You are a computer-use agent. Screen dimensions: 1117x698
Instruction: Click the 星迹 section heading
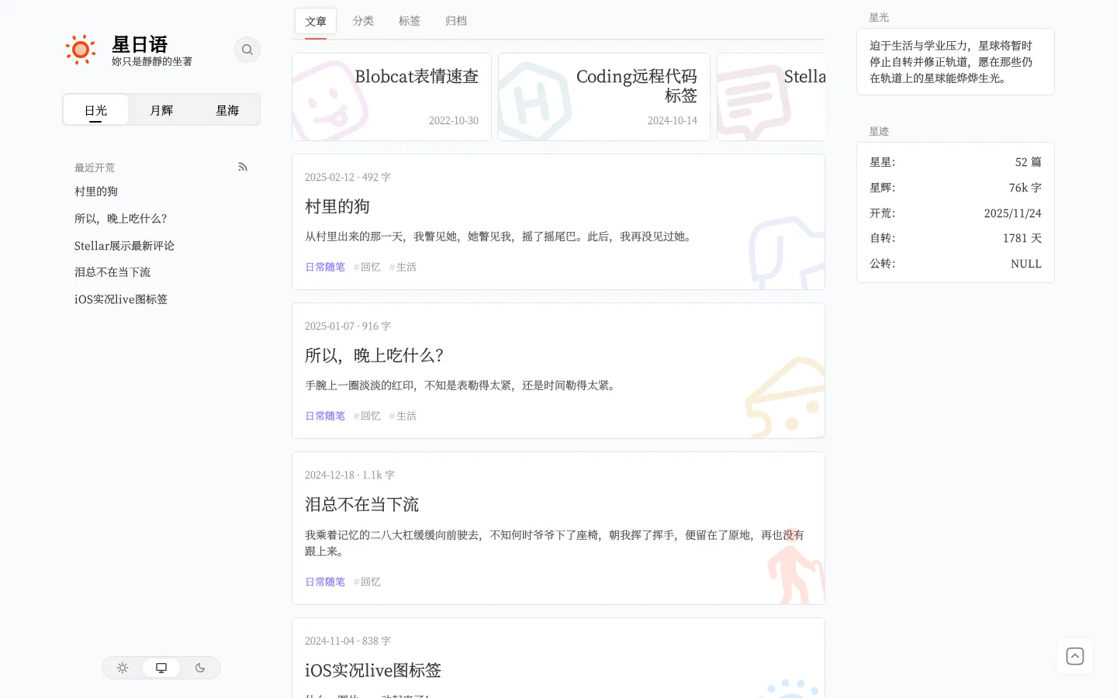click(x=879, y=131)
